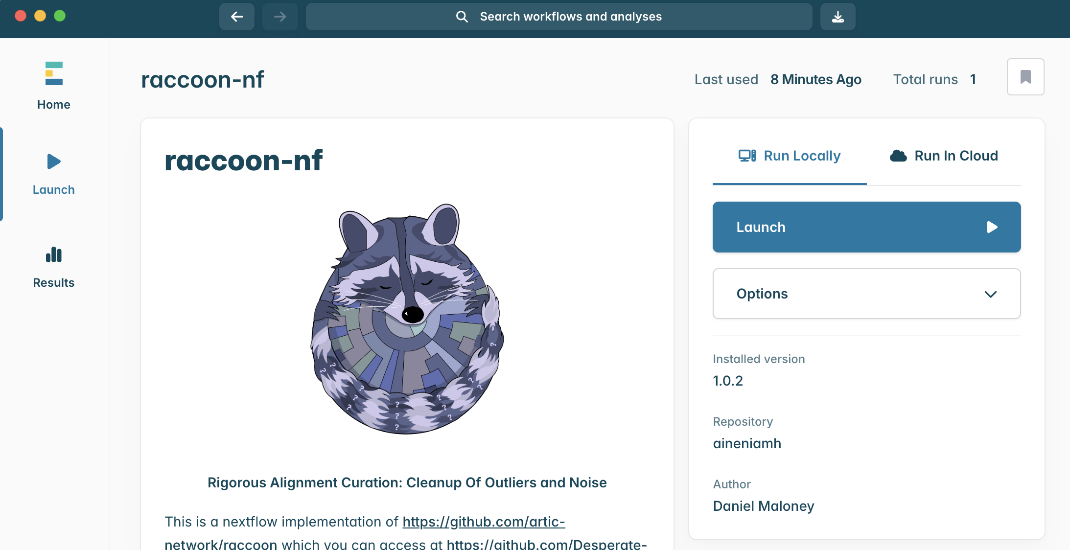Click the magnifier search icon

pos(462,17)
